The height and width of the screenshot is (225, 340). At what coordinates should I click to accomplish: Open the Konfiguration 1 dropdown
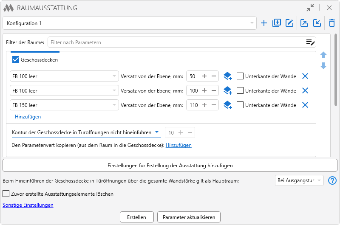130,23
